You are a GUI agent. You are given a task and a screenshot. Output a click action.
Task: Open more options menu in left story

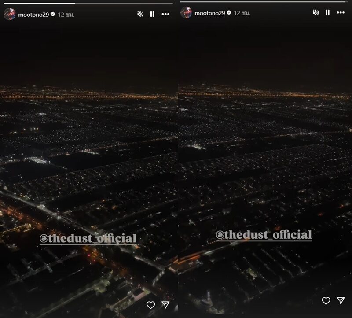[165, 14]
